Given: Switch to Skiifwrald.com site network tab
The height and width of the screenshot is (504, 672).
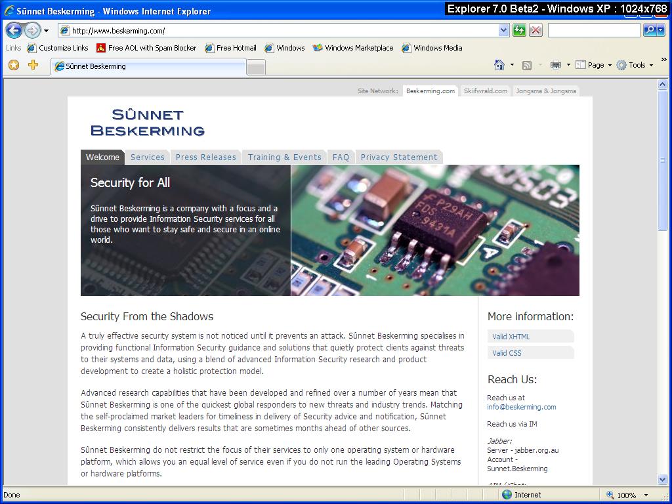Looking at the screenshot, I should pos(486,91).
